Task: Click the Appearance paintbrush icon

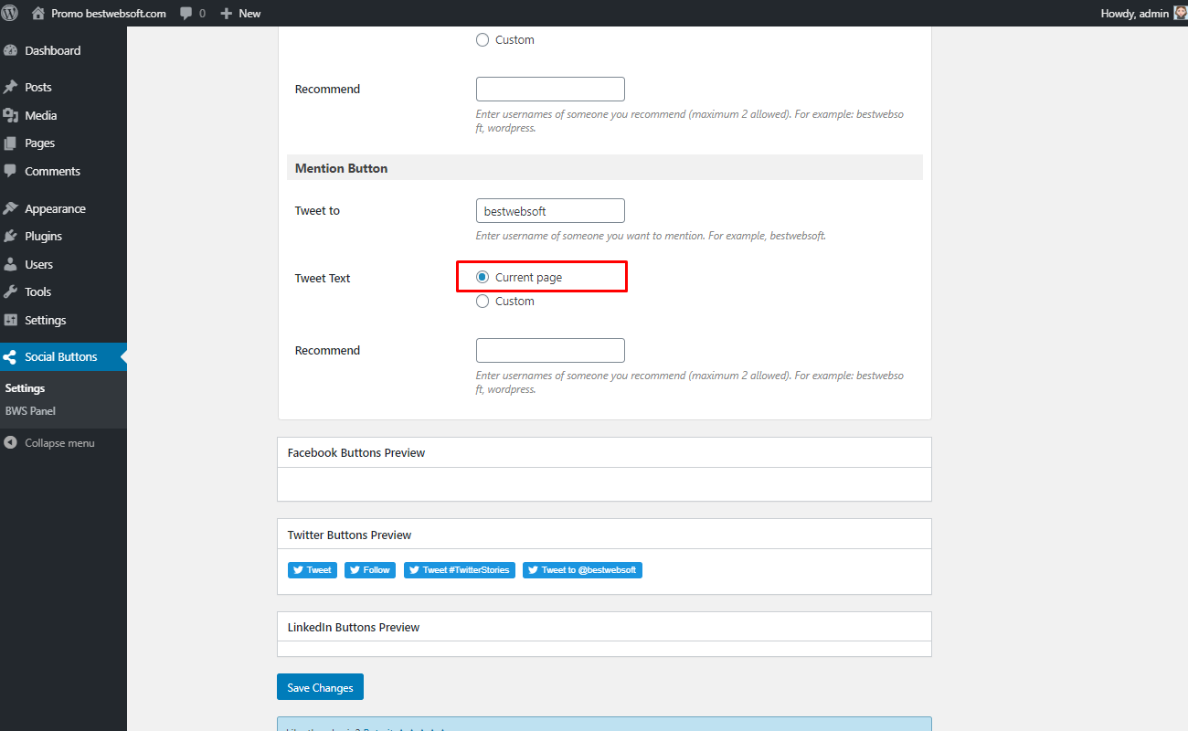Action: pos(11,208)
